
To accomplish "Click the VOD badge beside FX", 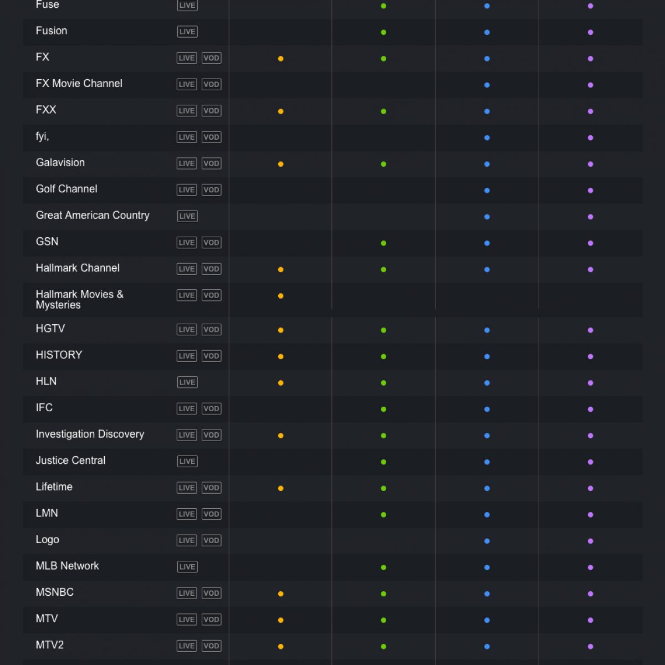I will tap(211, 58).
